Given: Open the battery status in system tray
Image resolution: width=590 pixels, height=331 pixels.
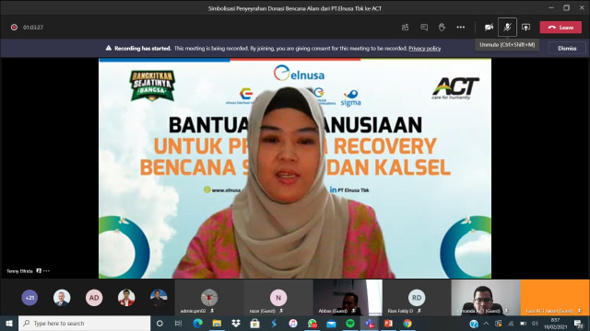Looking at the screenshot, I should tap(523, 323).
